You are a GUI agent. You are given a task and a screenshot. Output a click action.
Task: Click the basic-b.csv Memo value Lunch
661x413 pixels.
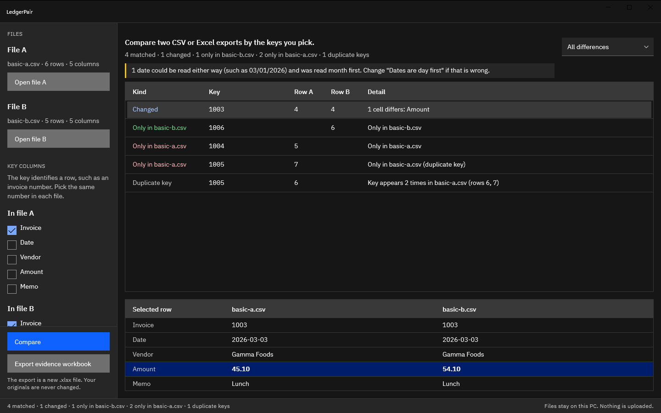tap(451, 384)
